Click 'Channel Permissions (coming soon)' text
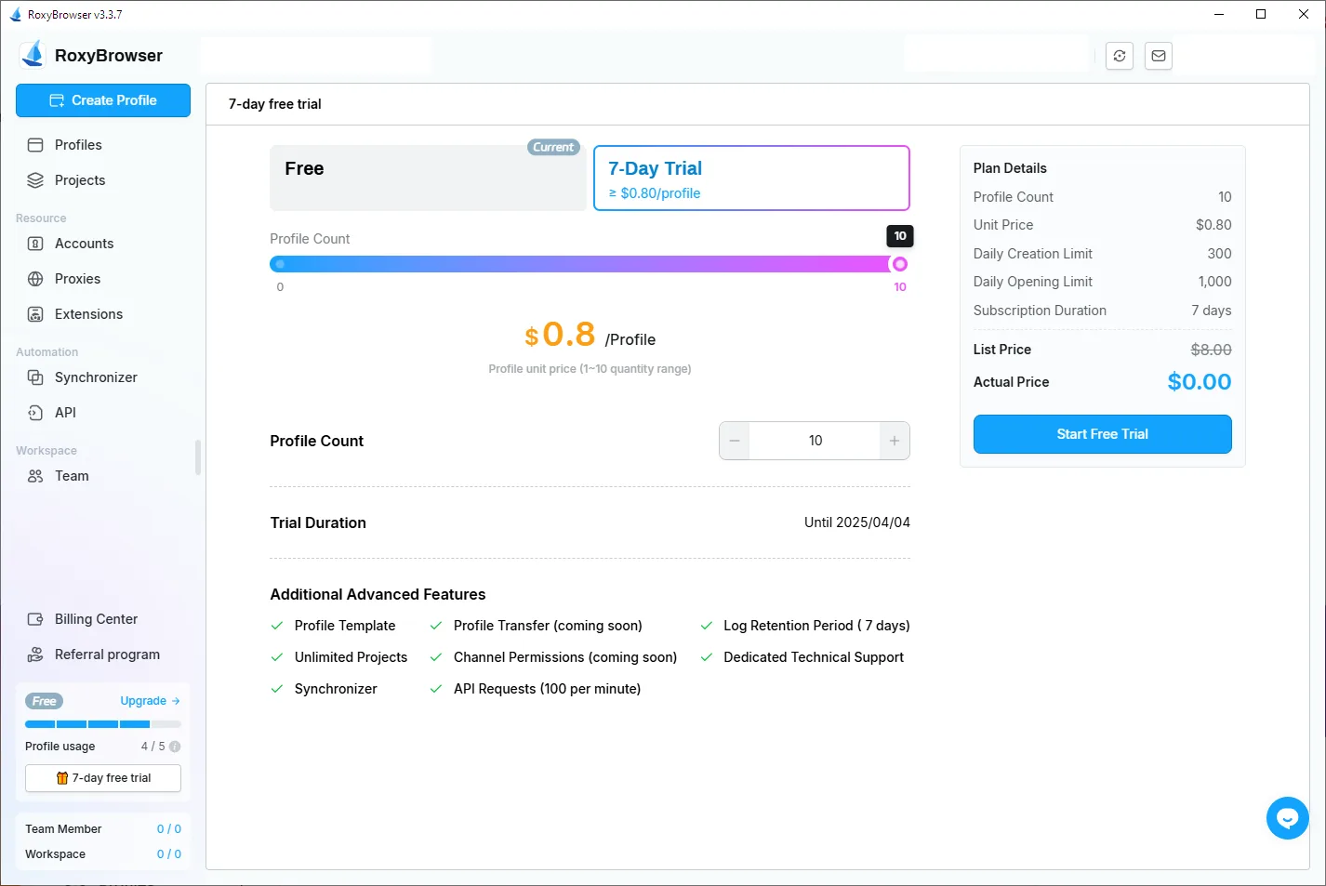The image size is (1326, 886). click(x=565, y=657)
